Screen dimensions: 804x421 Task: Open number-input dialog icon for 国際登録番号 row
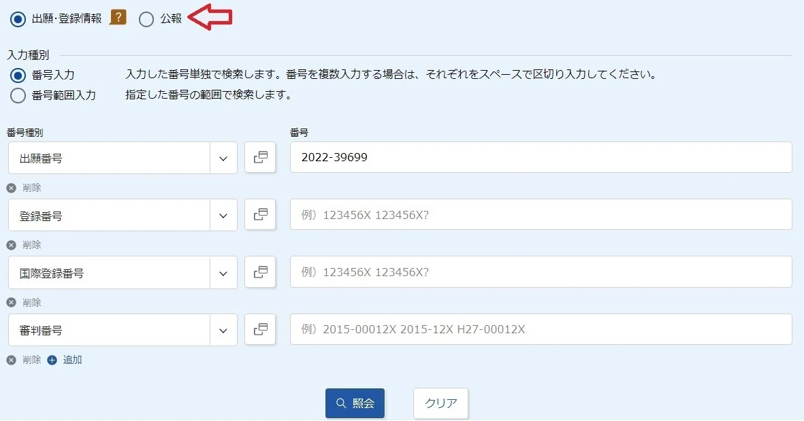coord(261,271)
